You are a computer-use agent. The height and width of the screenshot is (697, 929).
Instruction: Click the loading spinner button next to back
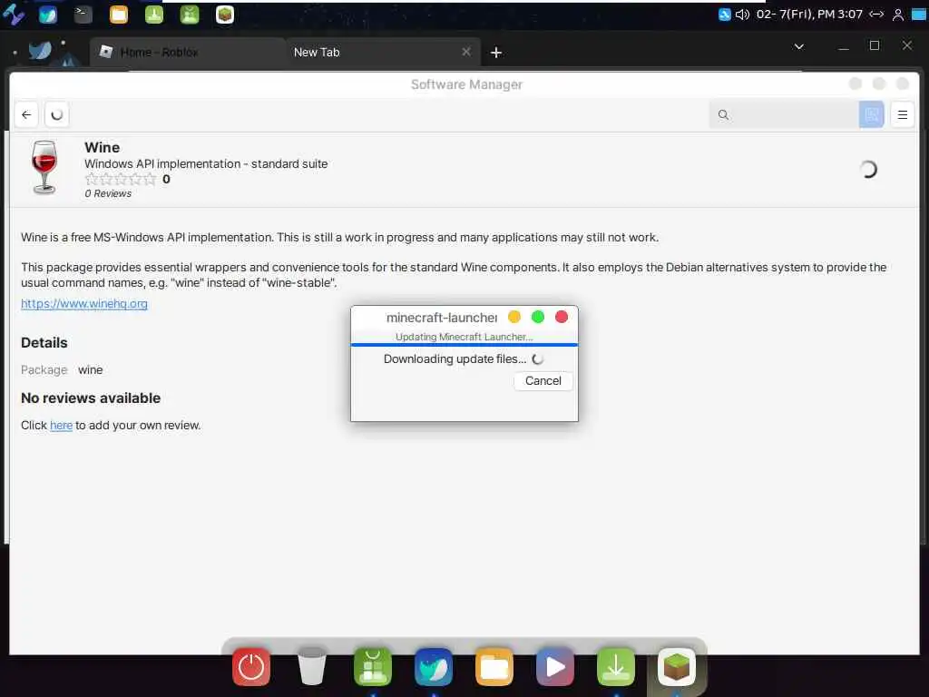tap(57, 114)
